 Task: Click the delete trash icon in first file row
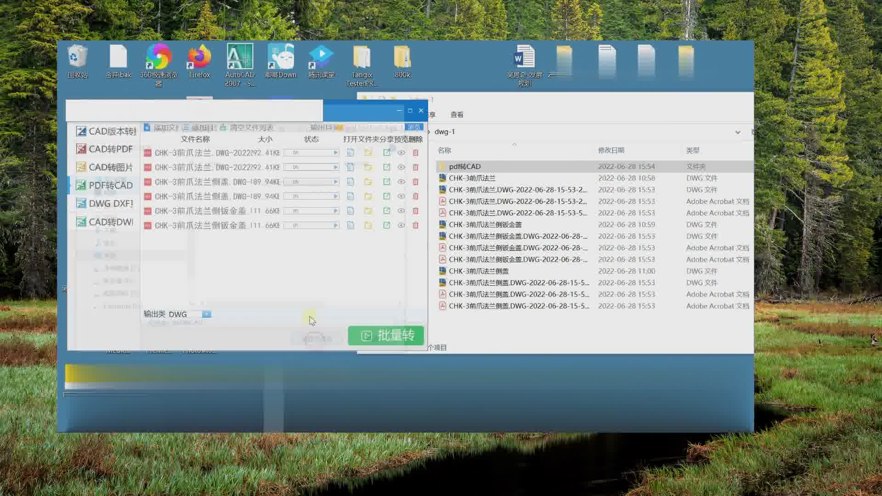[x=415, y=152]
